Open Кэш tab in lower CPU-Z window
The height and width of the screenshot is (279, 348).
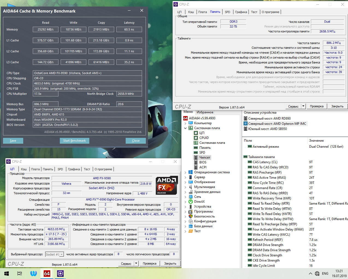click(x=24, y=169)
